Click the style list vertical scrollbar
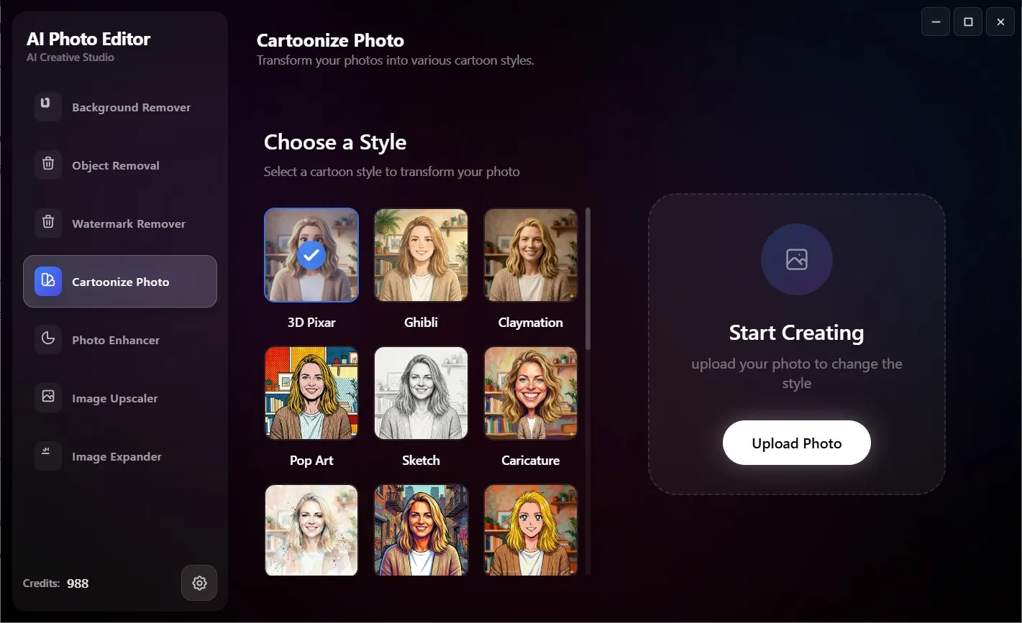1022x623 pixels. [x=588, y=279]
